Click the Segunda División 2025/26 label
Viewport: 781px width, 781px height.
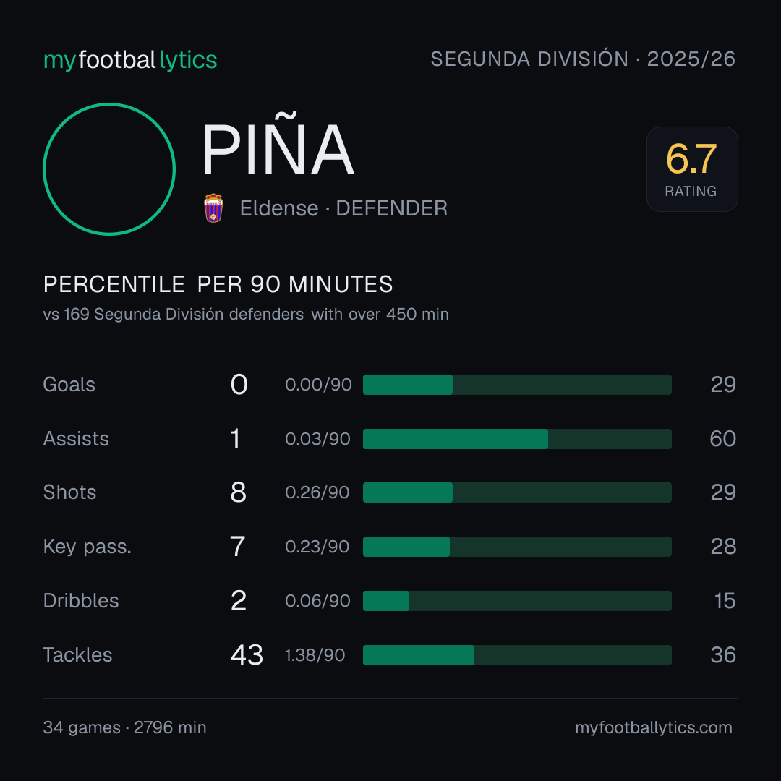583,59
